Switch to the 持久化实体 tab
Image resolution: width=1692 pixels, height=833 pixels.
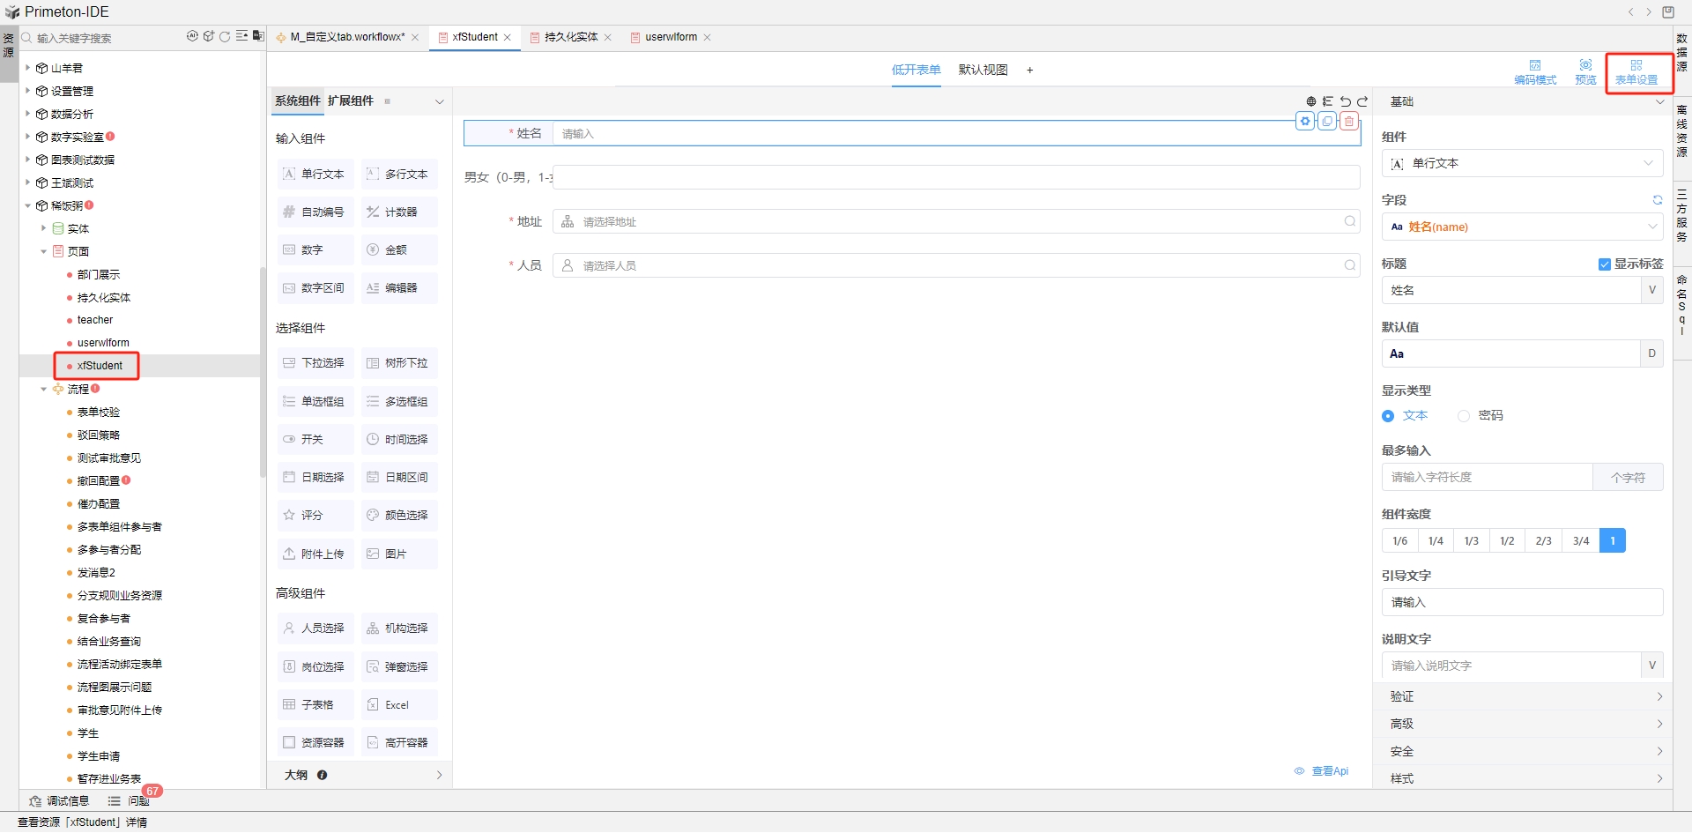[x=571, y=37]
